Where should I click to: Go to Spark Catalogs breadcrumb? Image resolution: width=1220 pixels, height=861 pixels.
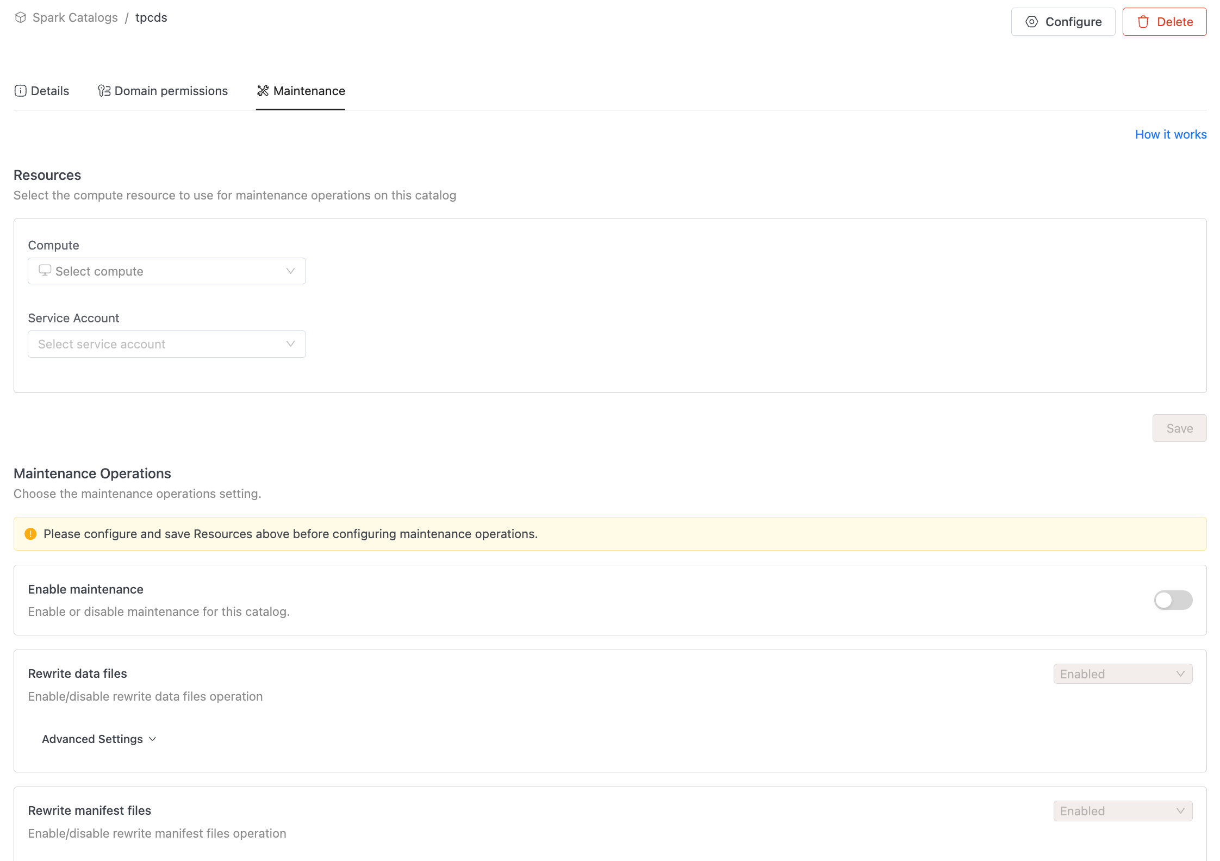tap(75, 17)
